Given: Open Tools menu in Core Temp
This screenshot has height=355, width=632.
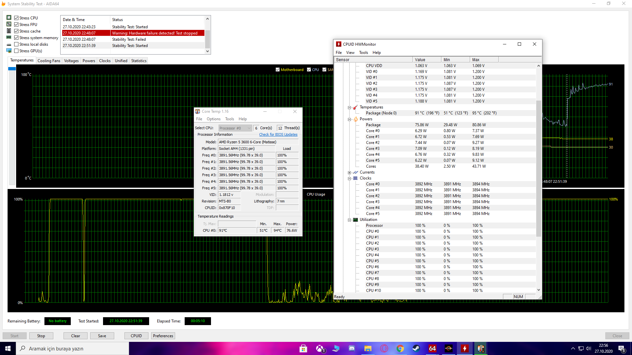Looking at the screenshot, I should pos(228,119).
